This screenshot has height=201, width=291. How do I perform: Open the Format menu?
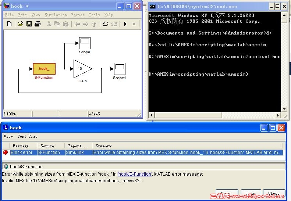coord(78,15)
